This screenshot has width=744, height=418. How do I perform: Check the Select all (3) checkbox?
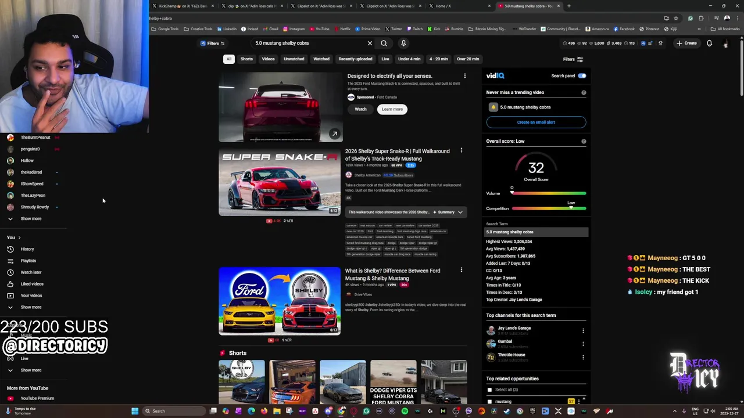489,390
